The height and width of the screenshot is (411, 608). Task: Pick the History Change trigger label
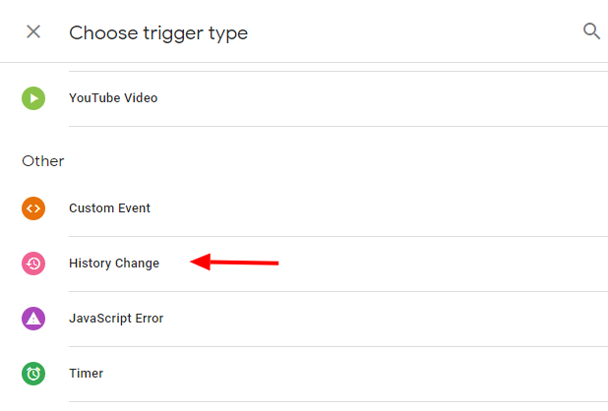(x=114, y=264)
